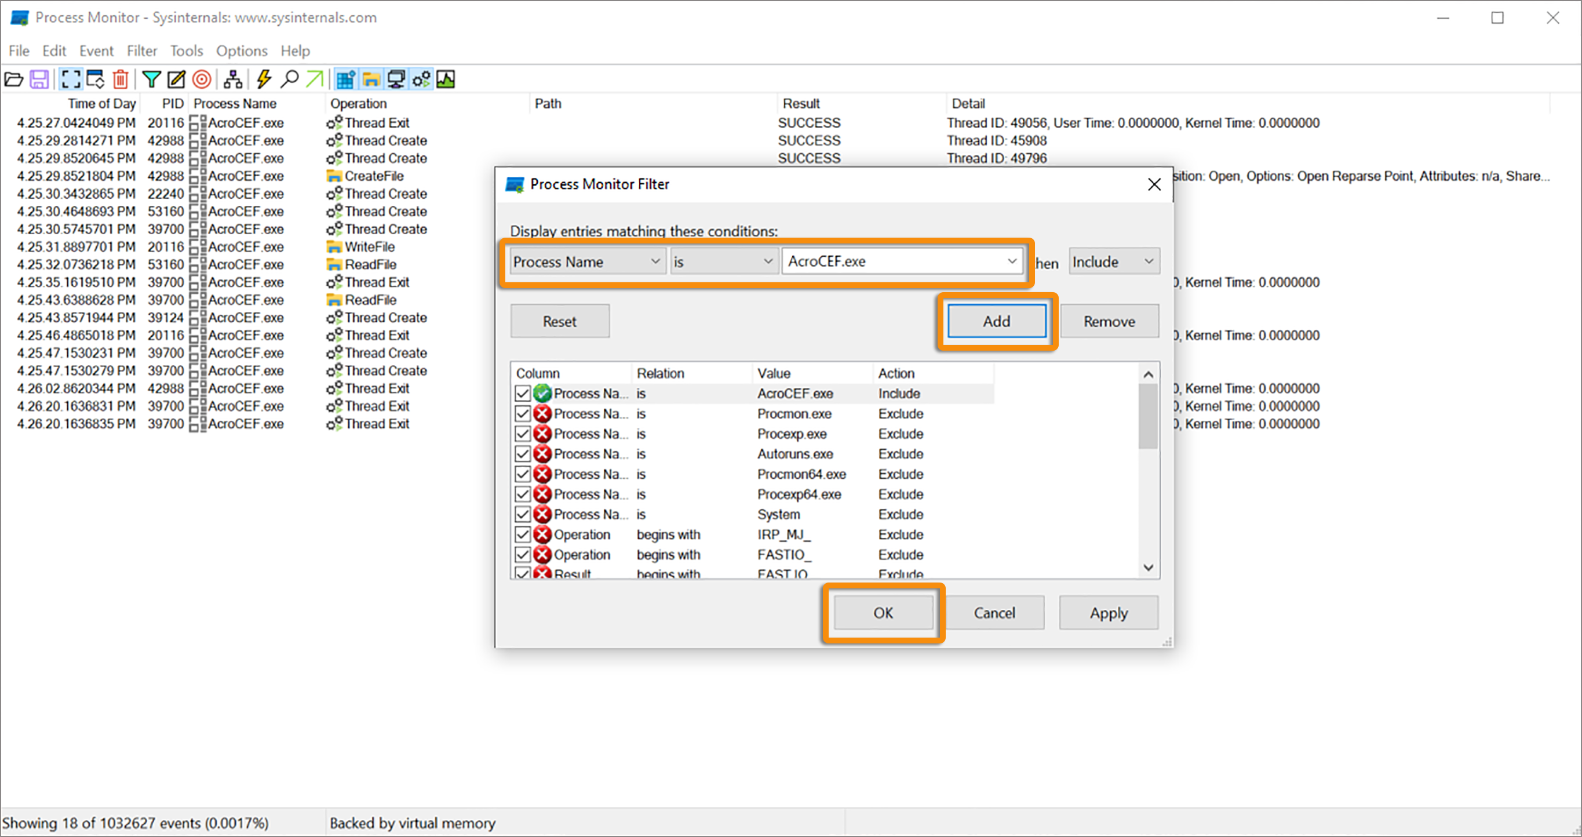Disable the System process exclude rule

click(x=523, y=514)
